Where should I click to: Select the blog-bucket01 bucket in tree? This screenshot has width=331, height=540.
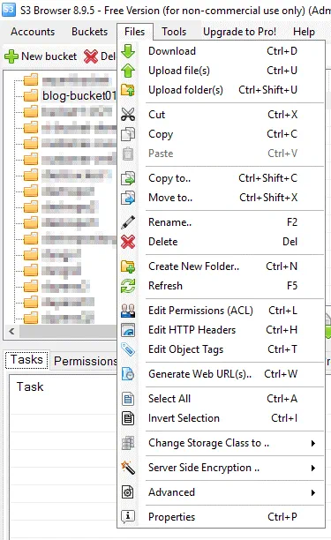(x=79, y=95)
